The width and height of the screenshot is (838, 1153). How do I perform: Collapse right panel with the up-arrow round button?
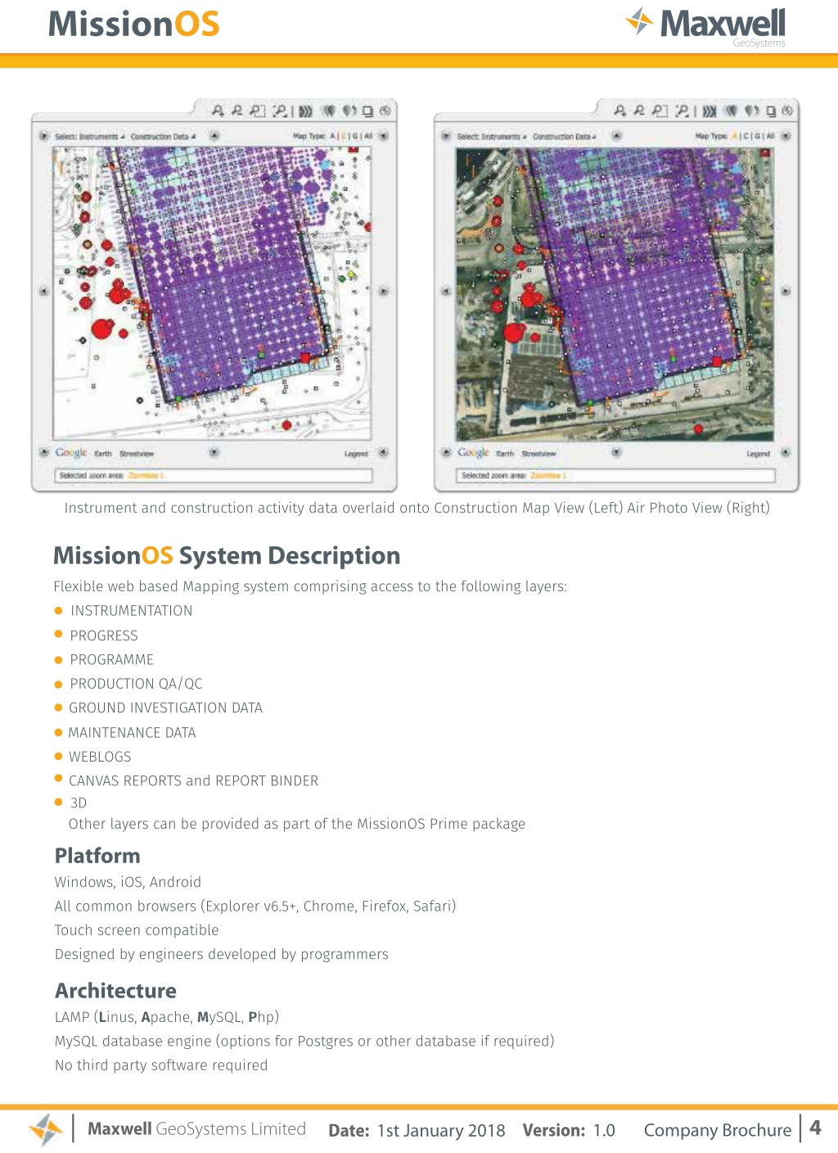pyautogui.click(x=617, y=136)
